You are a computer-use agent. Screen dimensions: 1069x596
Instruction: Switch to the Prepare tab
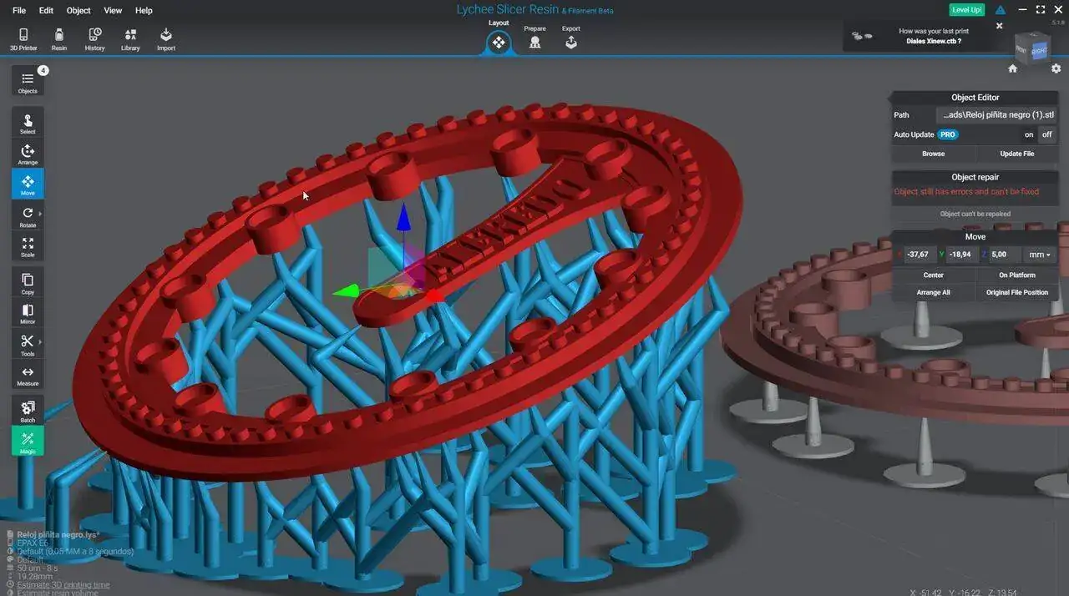[534, 40]
